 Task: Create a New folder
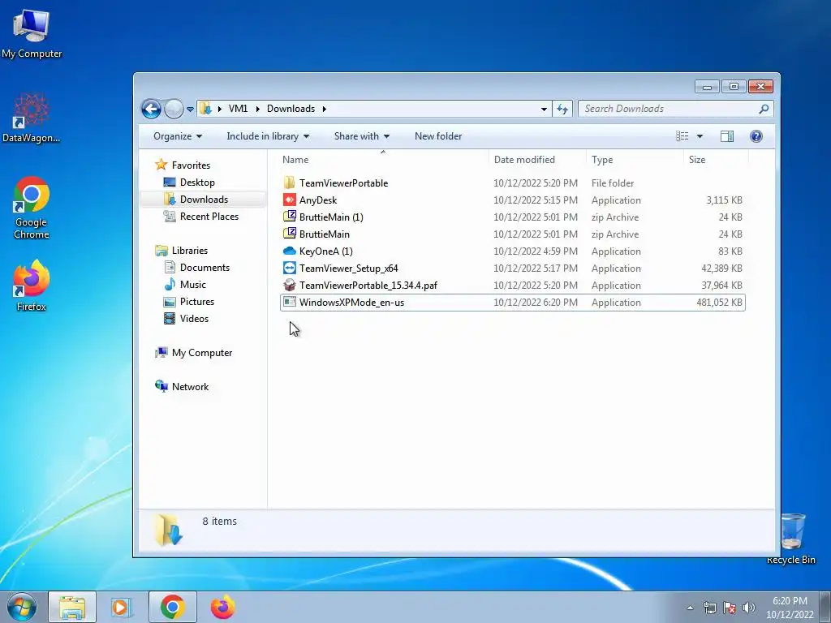[x=438, y=136]
